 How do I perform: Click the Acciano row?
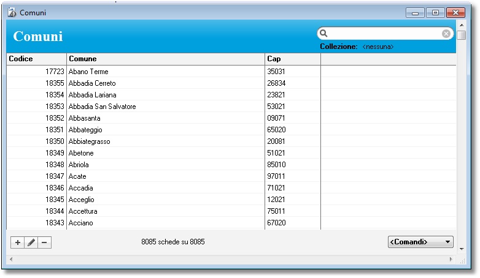click(x=81, y=223)
